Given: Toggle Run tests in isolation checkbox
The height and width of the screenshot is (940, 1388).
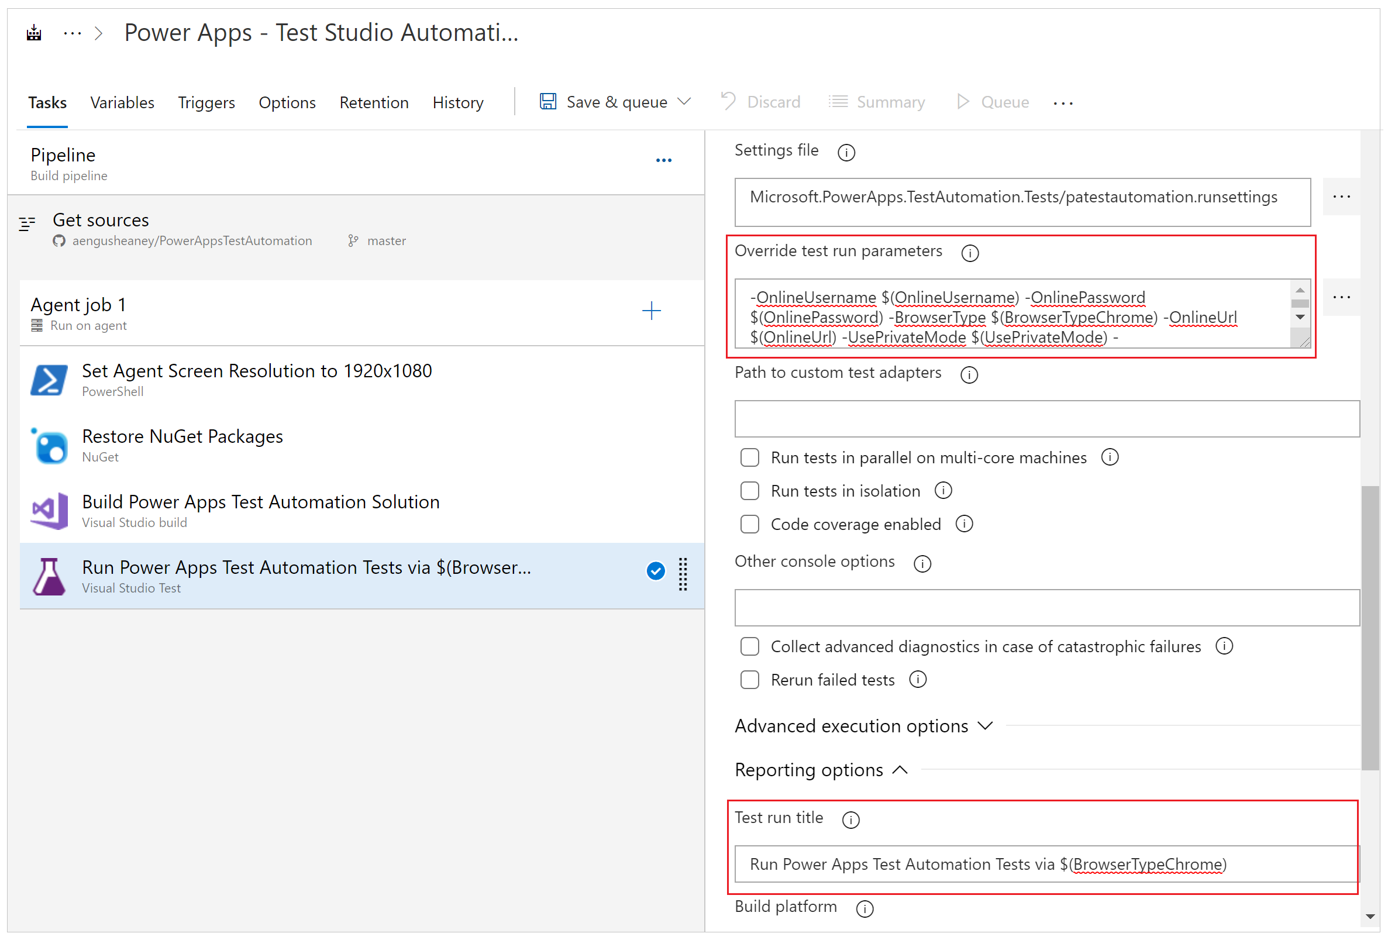Looking at the screenshot, I should [748, 489].
